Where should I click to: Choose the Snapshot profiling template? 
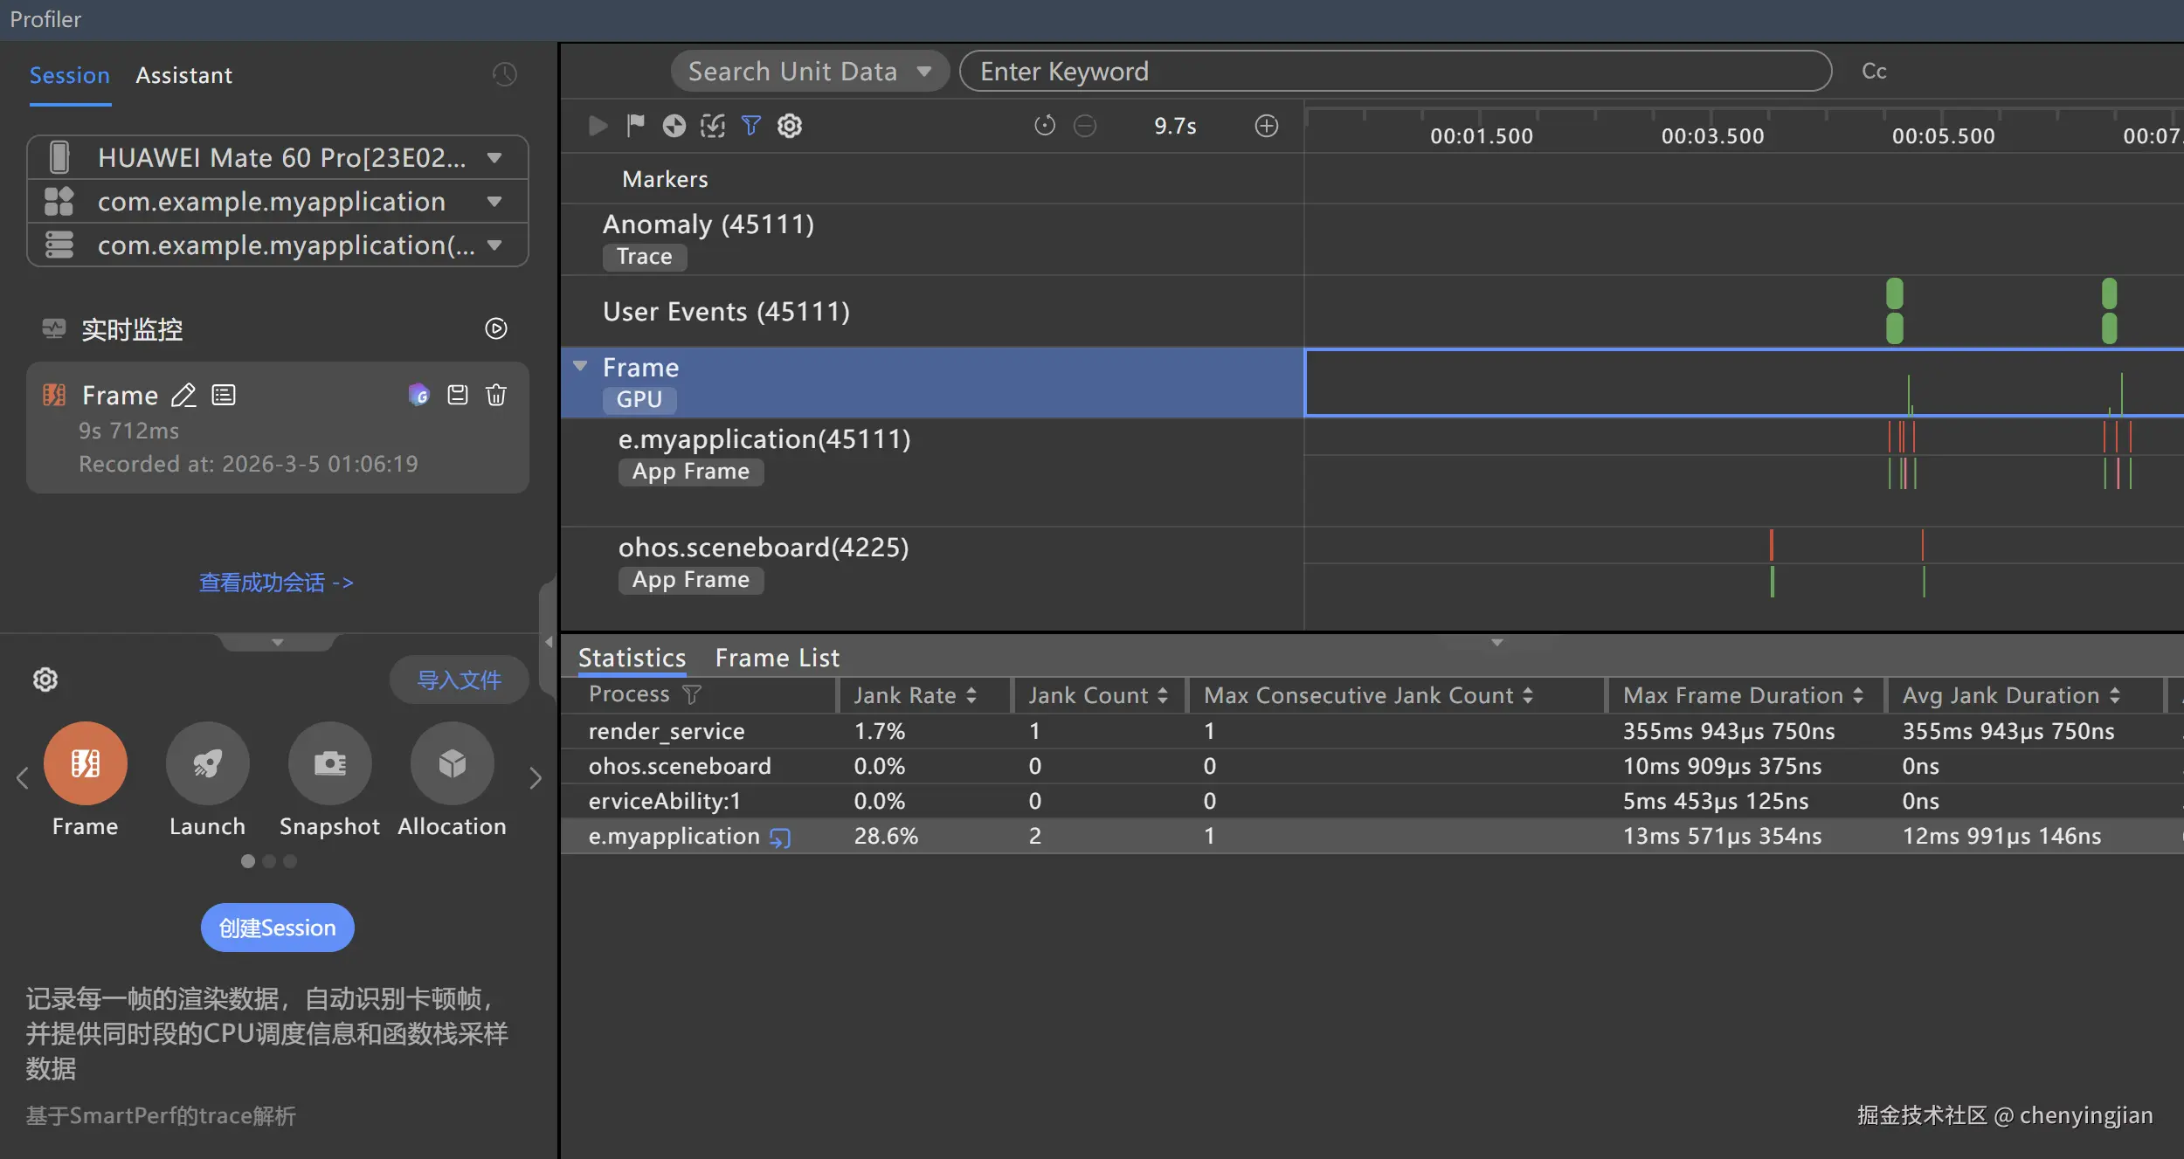(329, 763)
